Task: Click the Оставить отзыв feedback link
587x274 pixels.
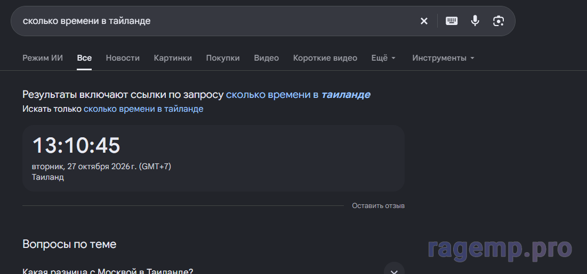Action: (x=378, y=205)
